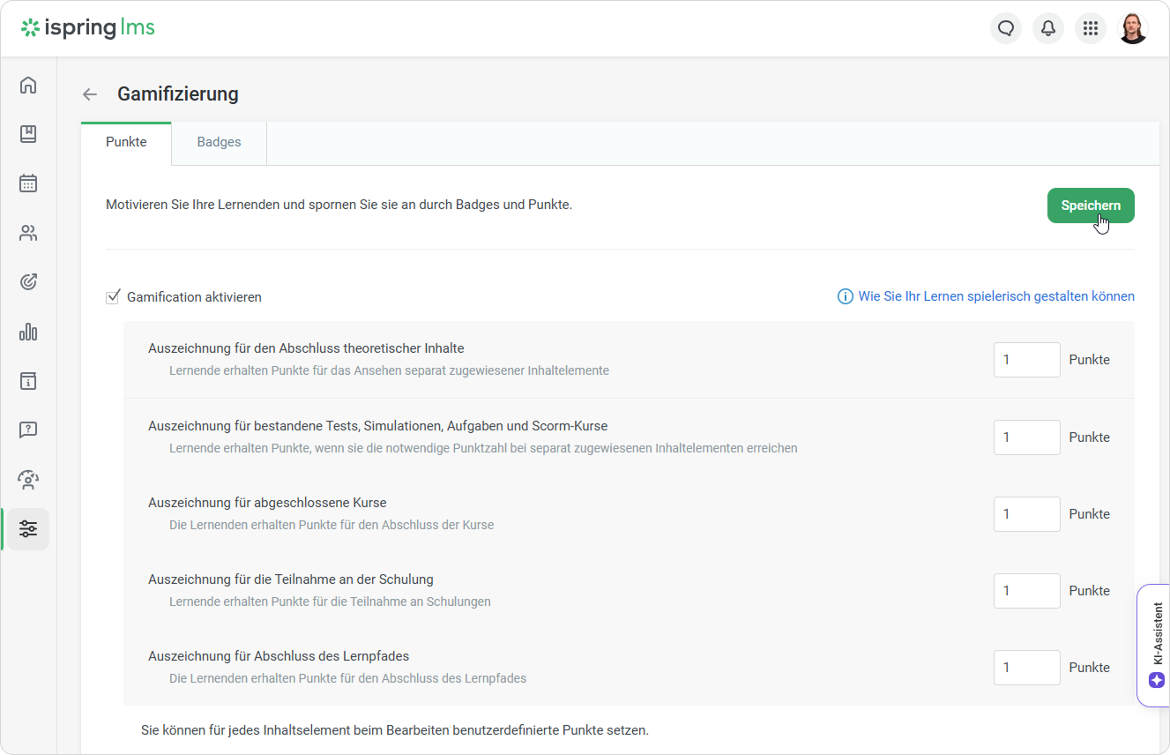Open the Reports bar-chart icon
This screenshot has width=1170, height=755.
(x=28, y=332)
